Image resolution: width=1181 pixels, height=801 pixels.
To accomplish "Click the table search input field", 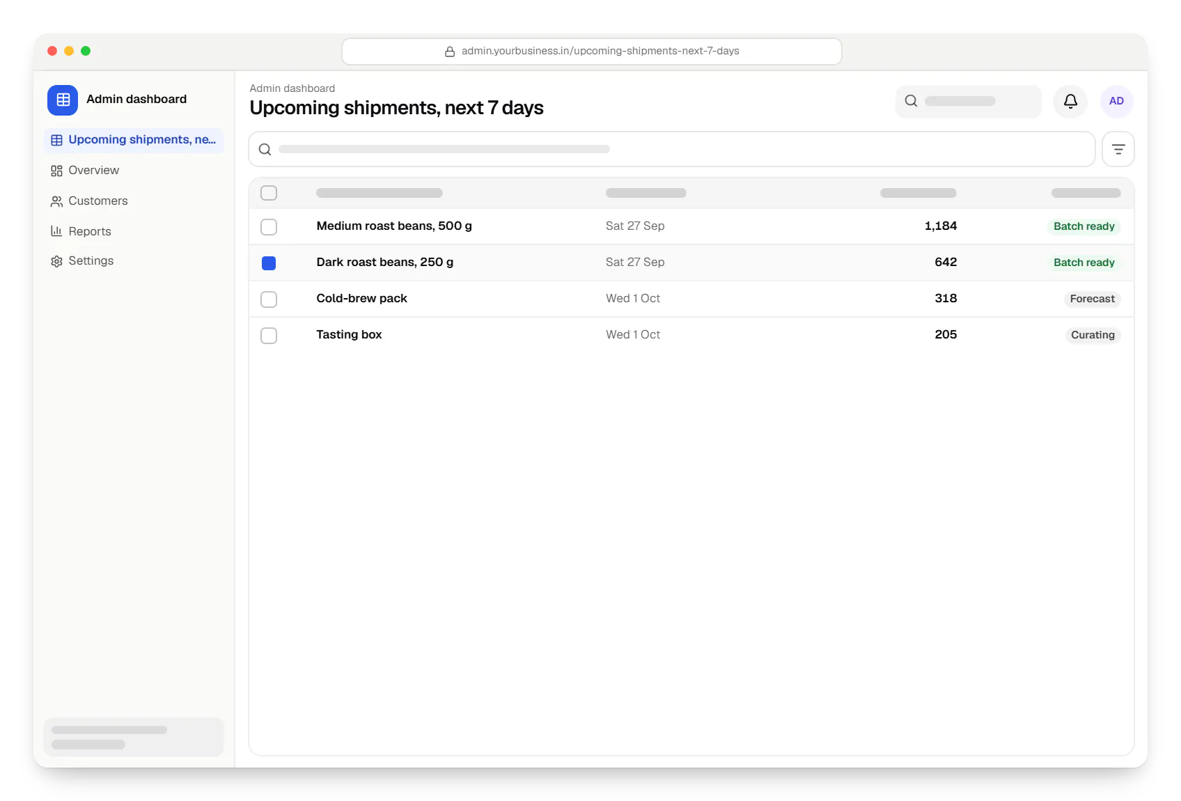I will click(672, 149).
